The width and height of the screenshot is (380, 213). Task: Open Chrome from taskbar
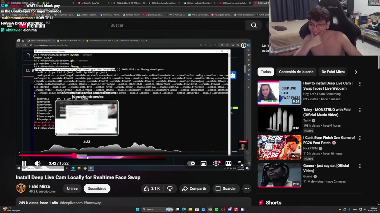coord(210,209)
